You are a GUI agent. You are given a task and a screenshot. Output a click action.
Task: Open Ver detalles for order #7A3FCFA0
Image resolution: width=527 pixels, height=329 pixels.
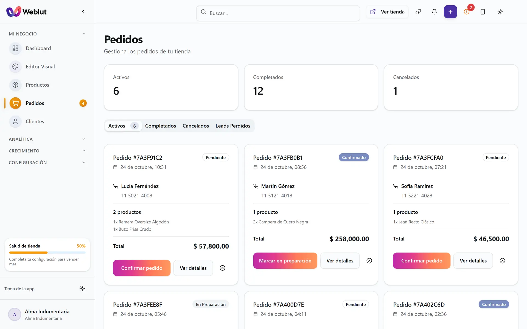[473, 261]
